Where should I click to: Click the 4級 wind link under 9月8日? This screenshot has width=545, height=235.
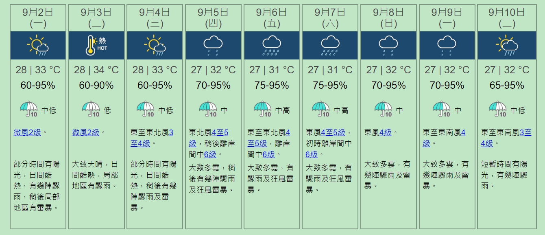click(385, 132)
